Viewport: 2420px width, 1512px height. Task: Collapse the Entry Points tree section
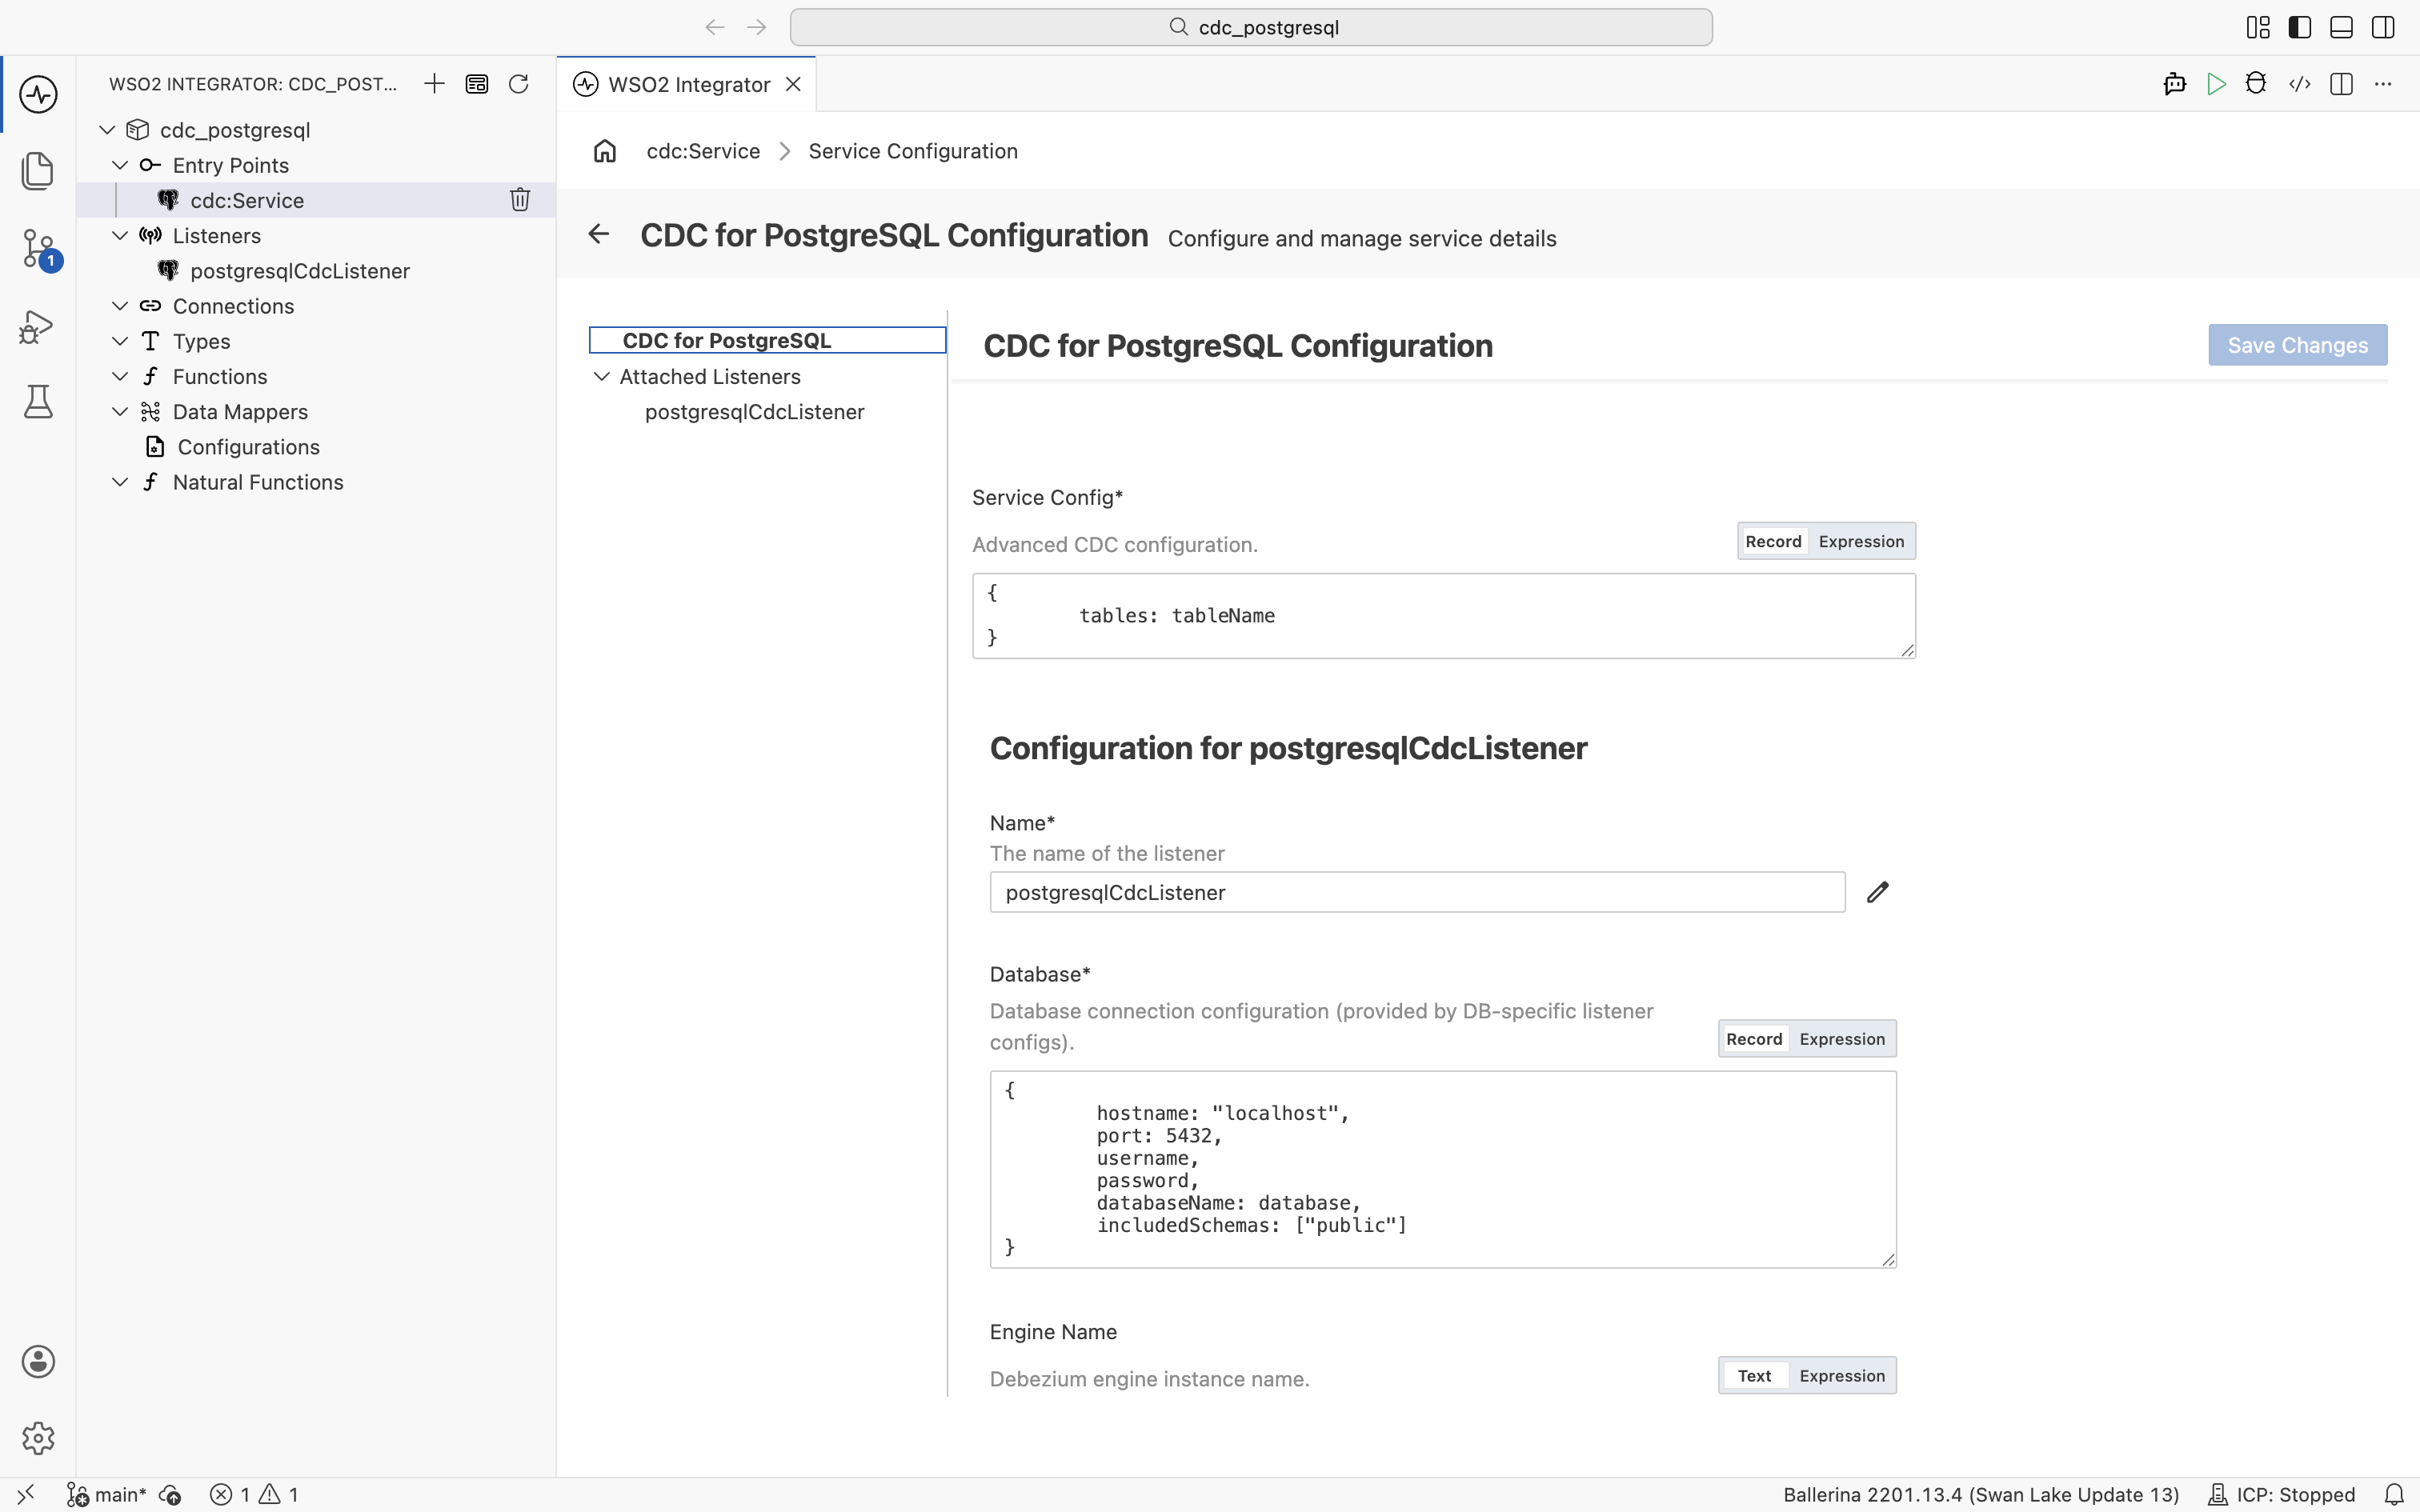120,165
